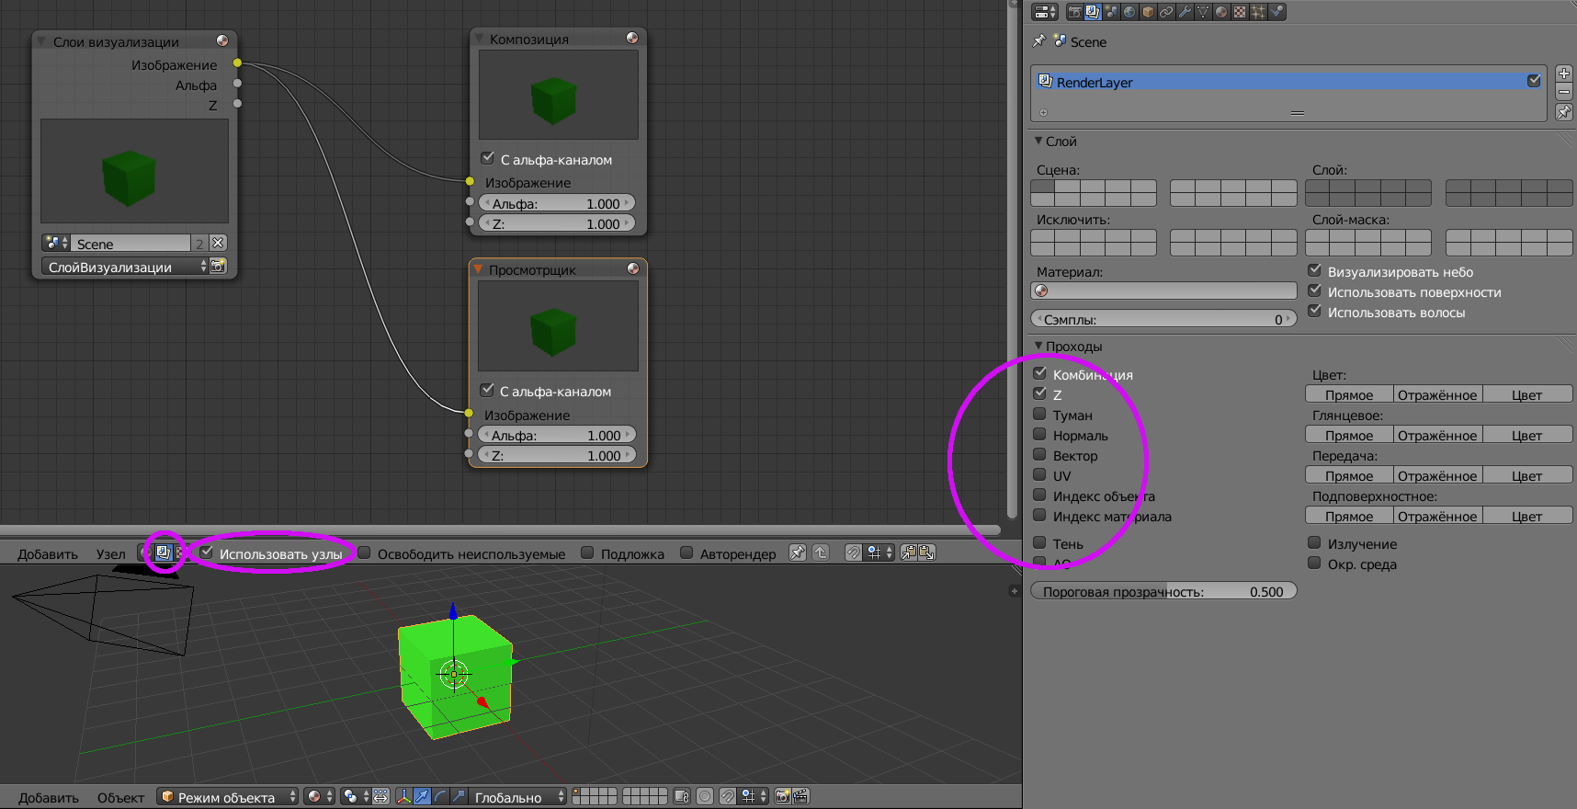Paste nodes in node editor header
1577x809 pixels.
[x=926, y=553]
